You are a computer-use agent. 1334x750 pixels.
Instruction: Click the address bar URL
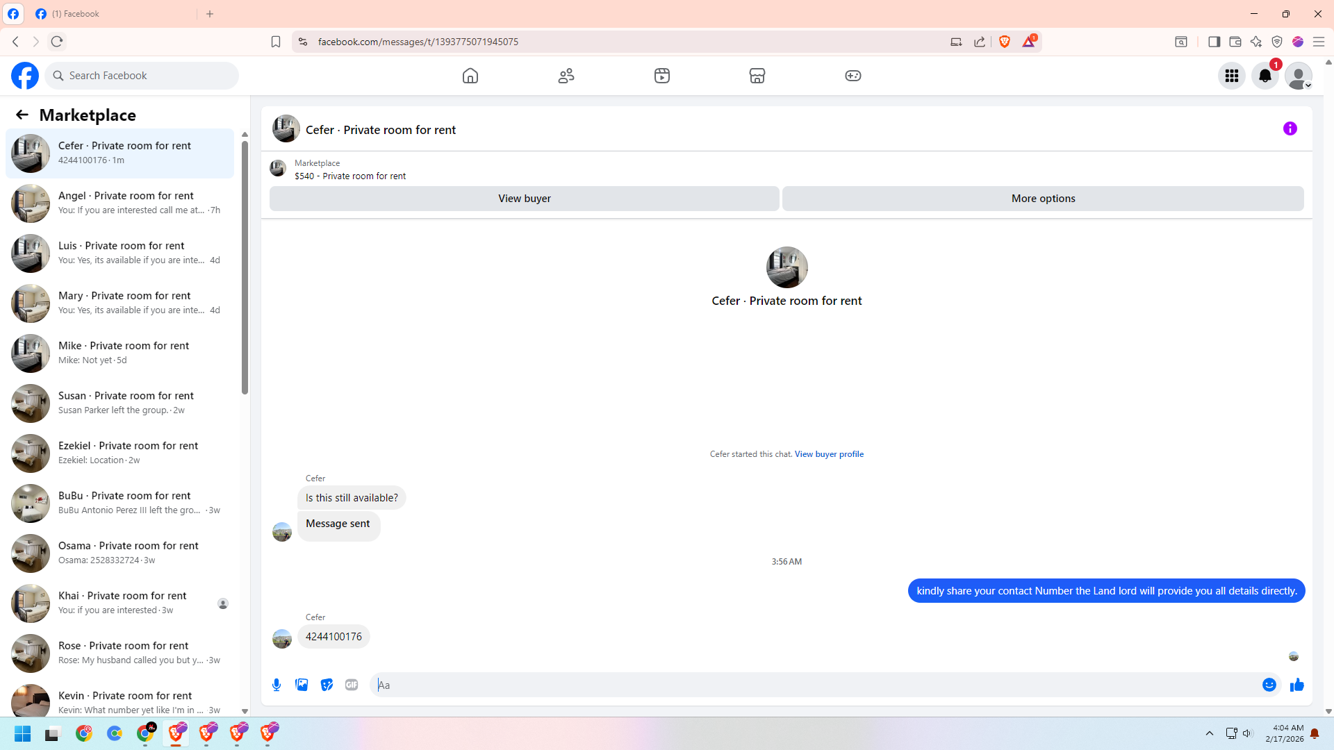click(418, 42)
